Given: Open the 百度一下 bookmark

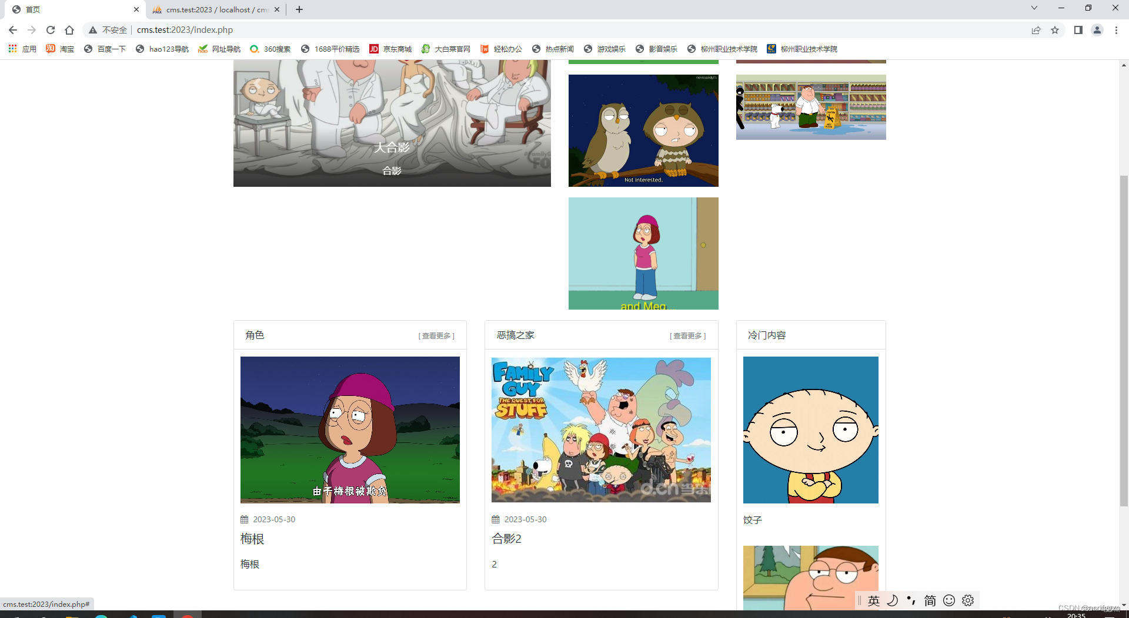Looking at the screenshot, I should 105,49.
